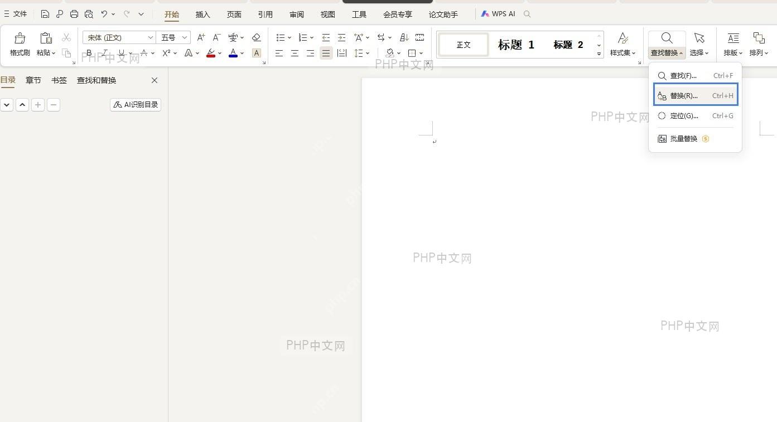Screen dimensions: 777x422
Task: Open the 章节 tab in navigation pane
Action: pos(33,80)
